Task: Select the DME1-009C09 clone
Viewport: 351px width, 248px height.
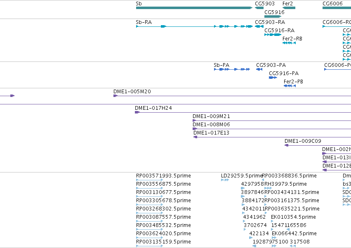Action: coord(318,145)
